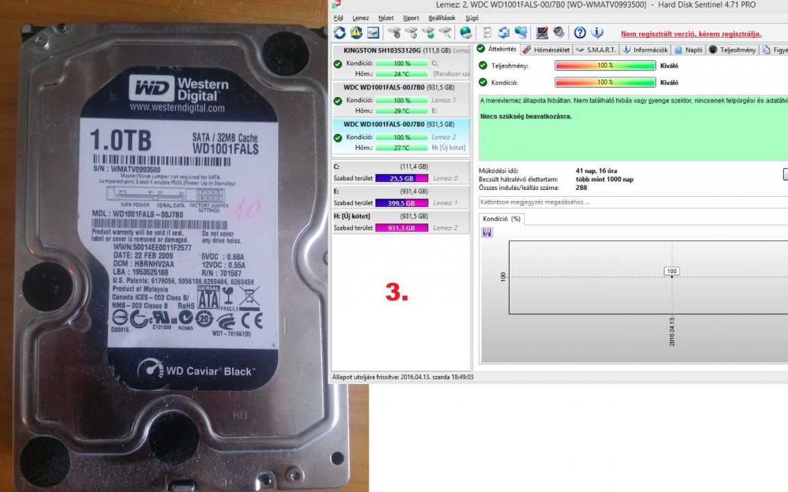The image size is (788, 492).
Task: Click the networked monitors toolbar icon
Action: point(521,33)
